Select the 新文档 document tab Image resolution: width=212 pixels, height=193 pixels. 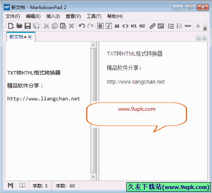pyautogui.click(x=16, y=37)
